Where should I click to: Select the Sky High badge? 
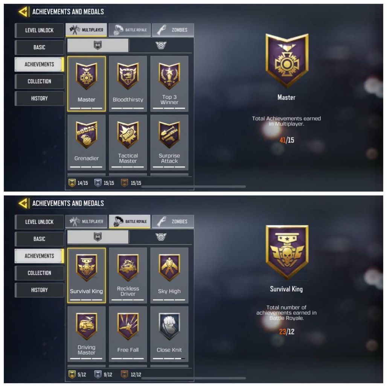169,276
